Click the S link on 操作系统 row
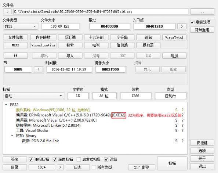 point(176,110)
